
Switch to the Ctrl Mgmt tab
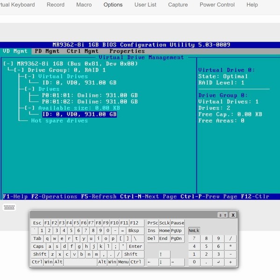click(83, 51)
